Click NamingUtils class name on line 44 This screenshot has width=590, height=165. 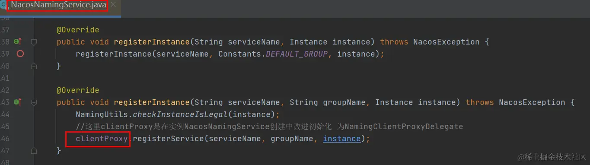coord(102,114)
